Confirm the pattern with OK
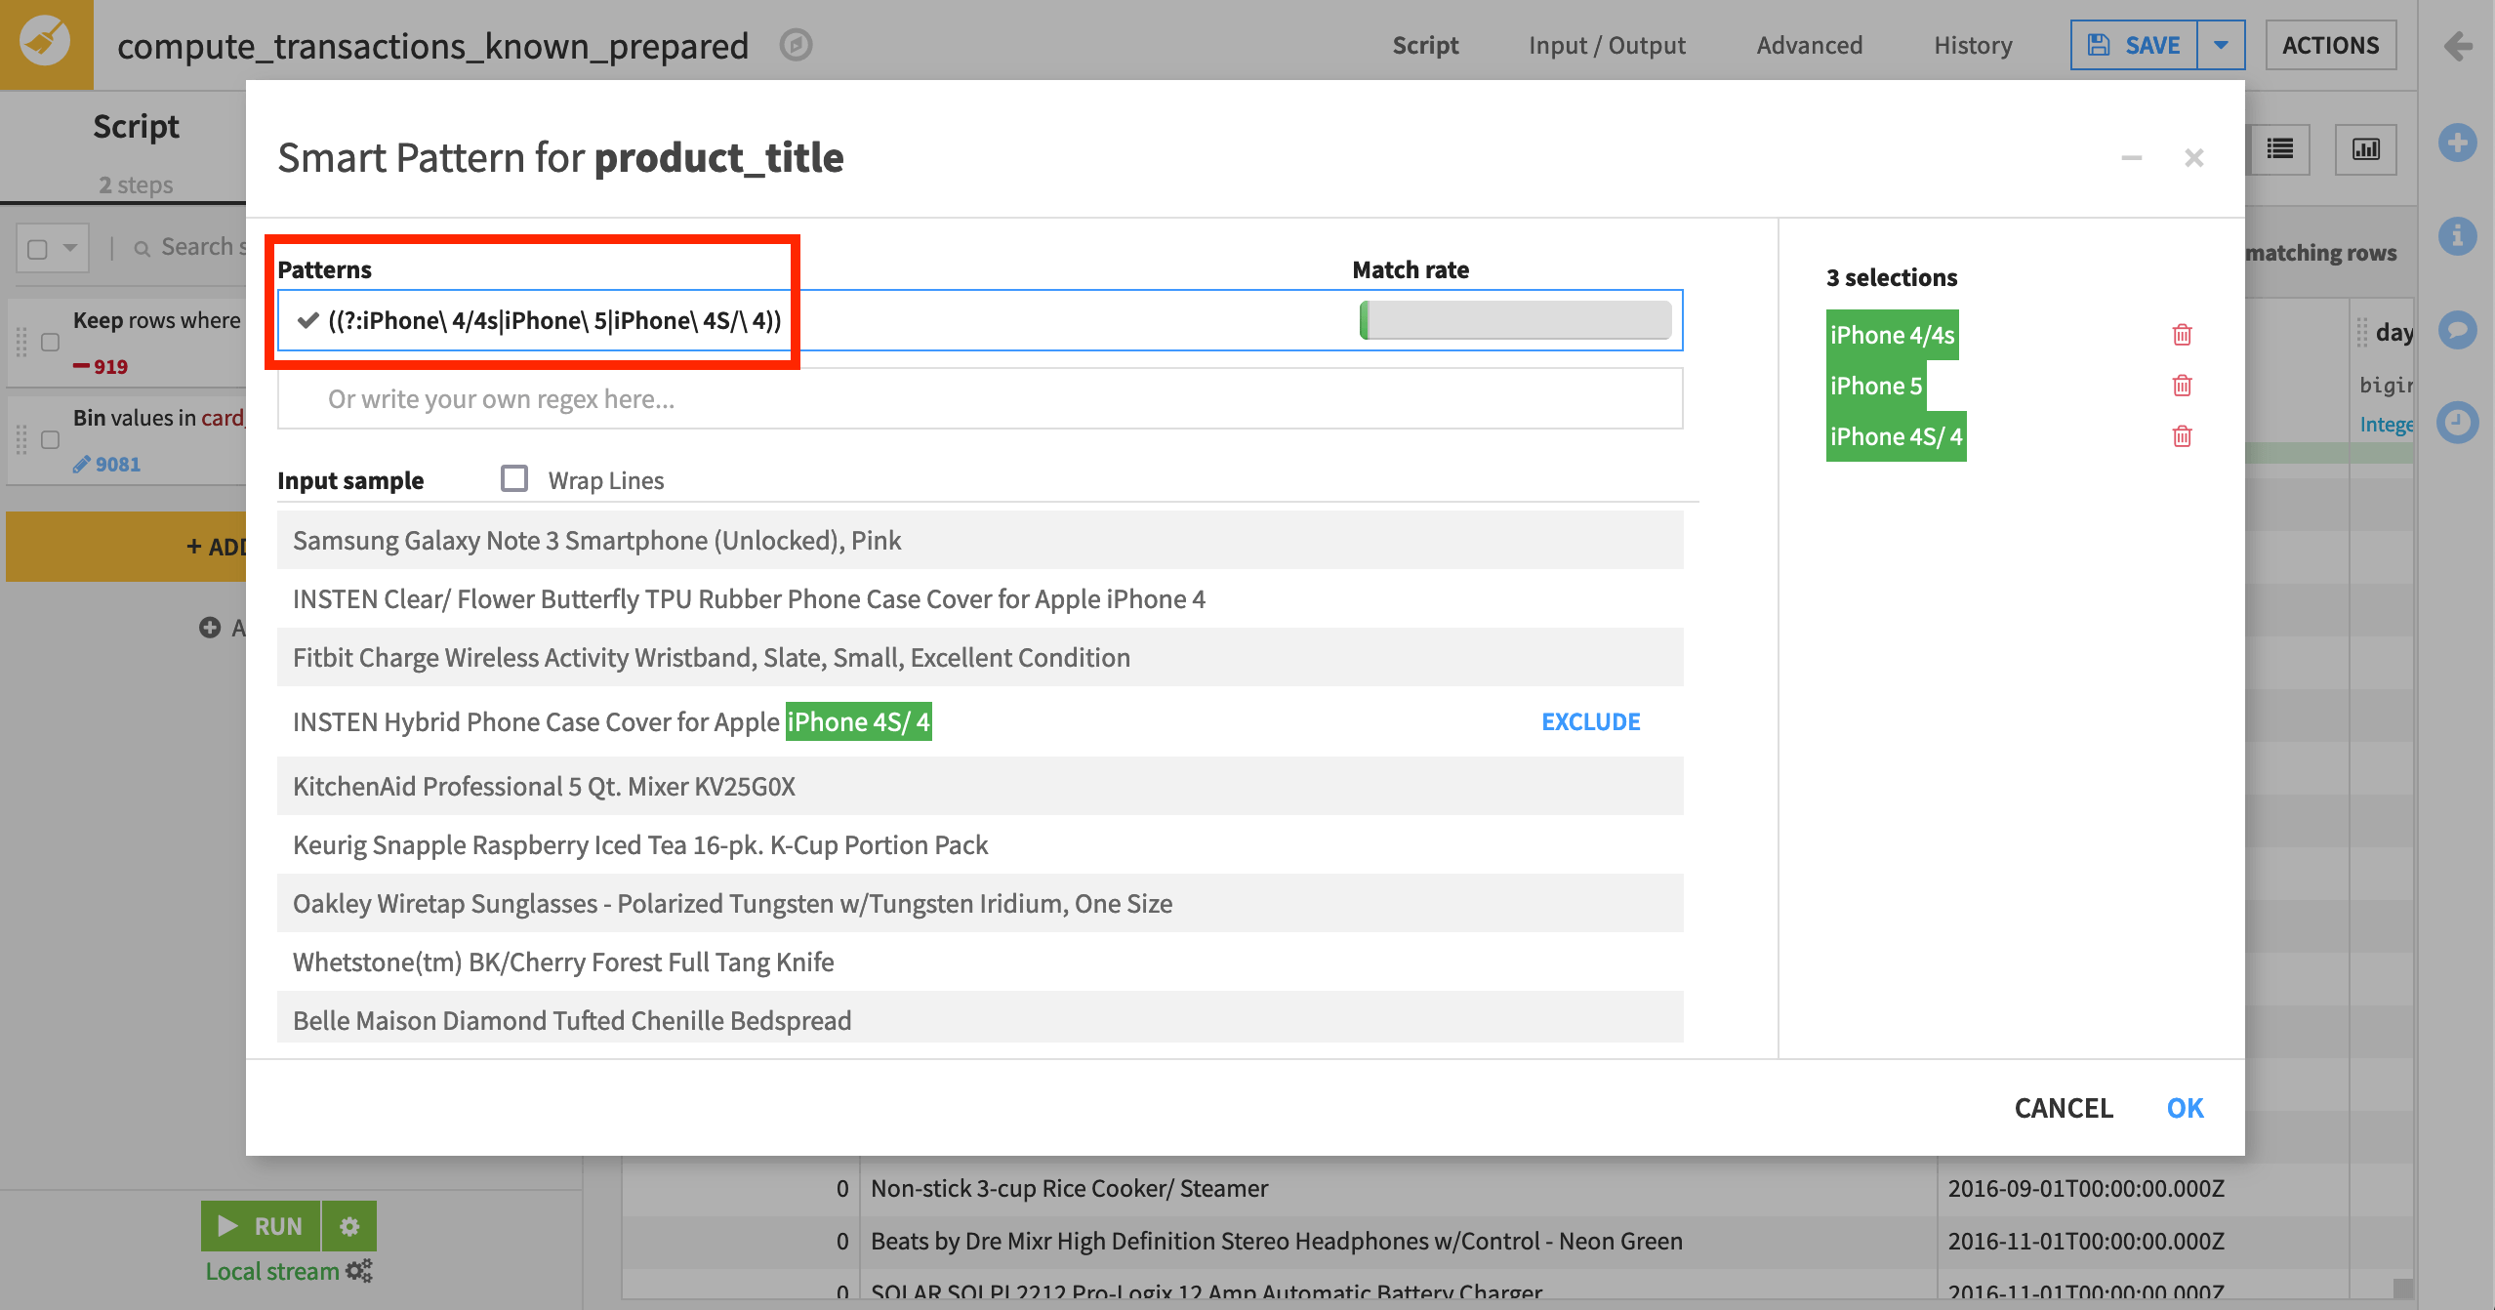This screenshot has width=2495, height=1310. pos(2185,1108)
